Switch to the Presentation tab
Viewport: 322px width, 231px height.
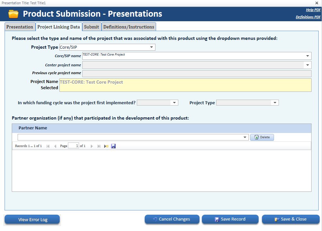tap(20, 27)
